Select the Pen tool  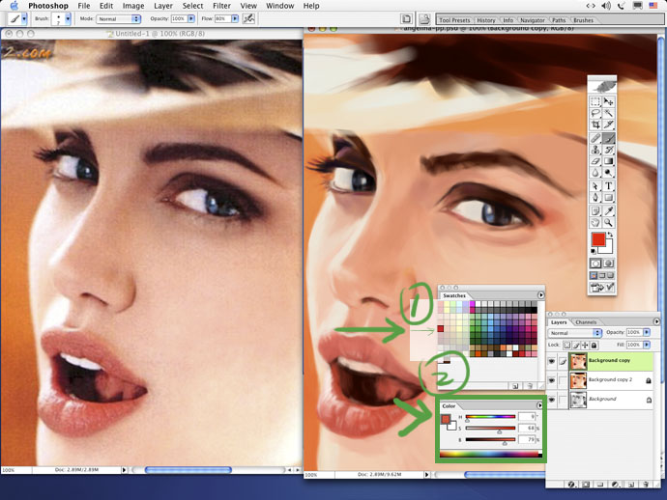[x=595, y=198]
